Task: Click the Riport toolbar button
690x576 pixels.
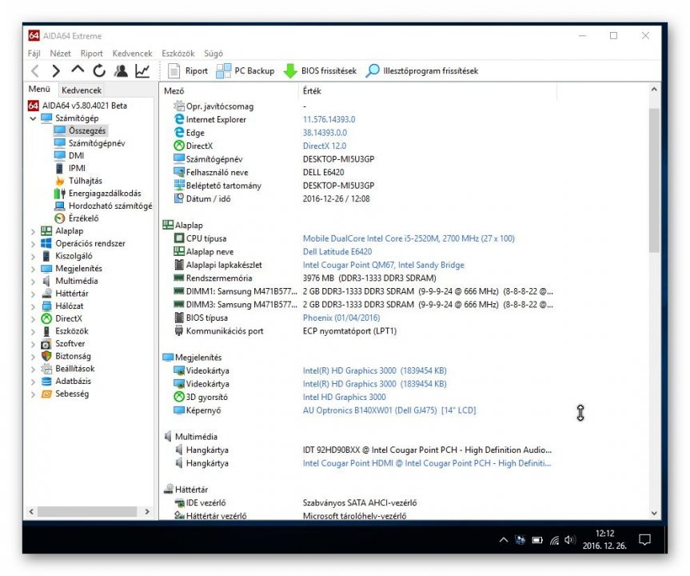Action: (x=188, y=71)
